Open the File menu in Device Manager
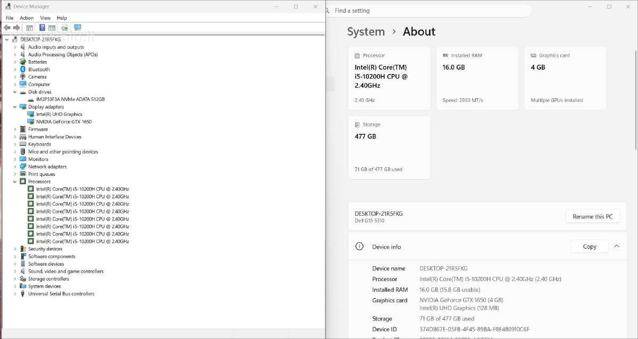 tap(10, 18)
